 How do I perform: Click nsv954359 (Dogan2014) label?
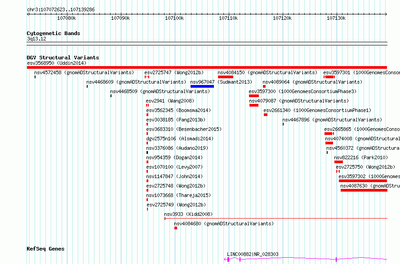tap(174, 157)
